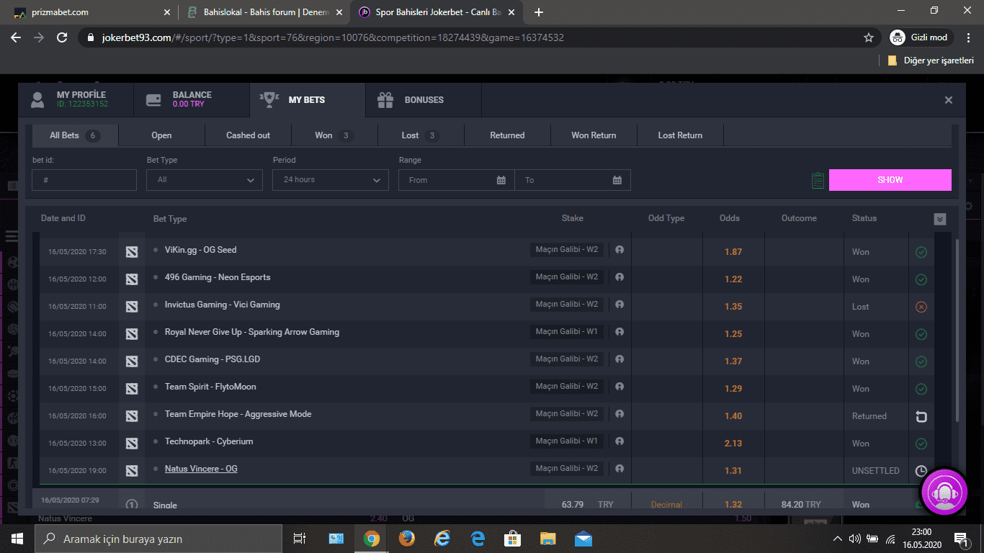Open the Period 24 hours dropdown
This screenshot has width=984, height=553.
point(331,180)
